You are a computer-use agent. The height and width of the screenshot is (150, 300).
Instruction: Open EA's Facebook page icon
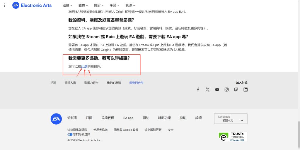point(198,90)
